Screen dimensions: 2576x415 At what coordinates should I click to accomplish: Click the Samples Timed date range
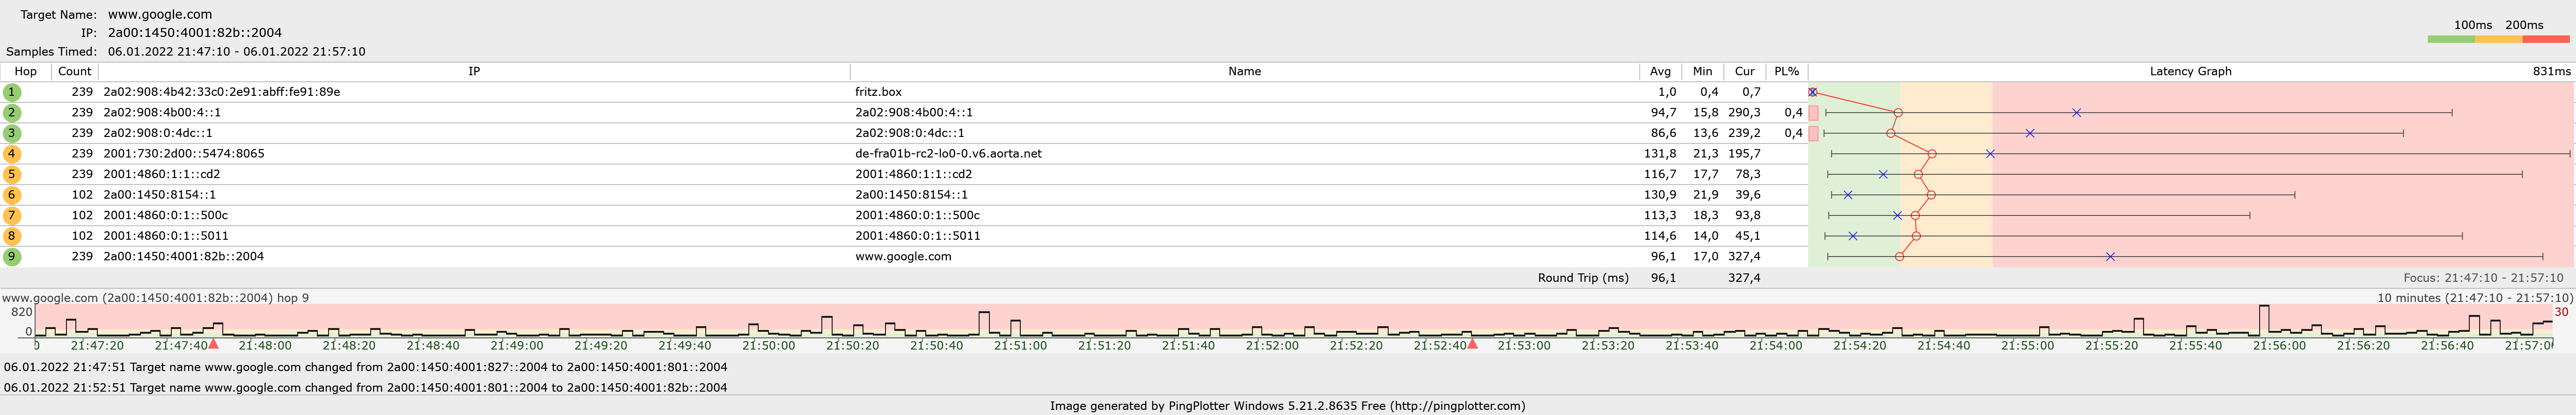(x=237, y=52)
